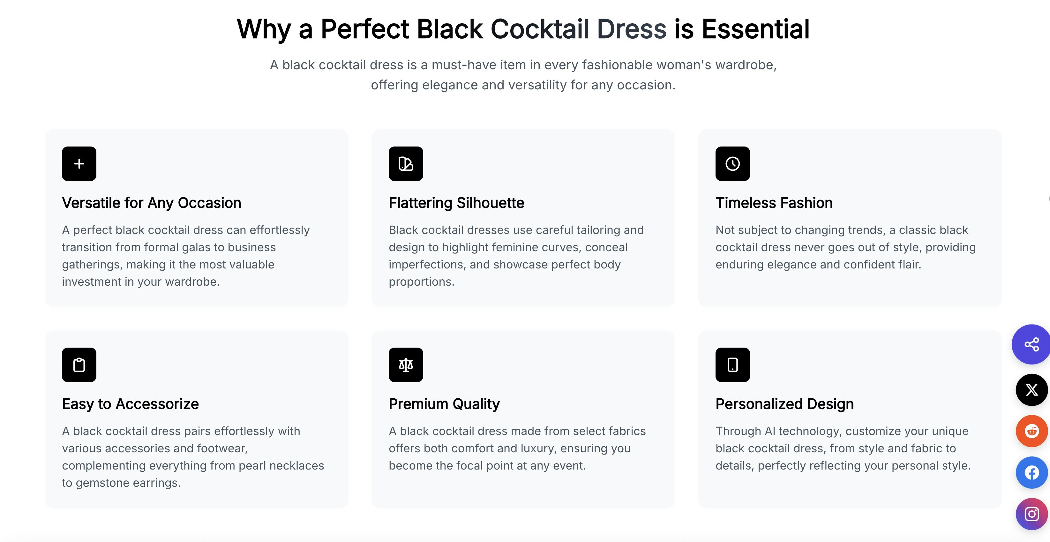Screen dimensions: 1050x542
Task: Open the Instagram share button
Action: point(1032,514)
